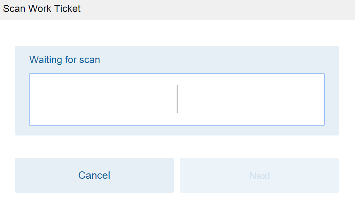This screenshot has width=355, height=201.
Task: Activate the empty scan text field
Action: tap(177, 99)
